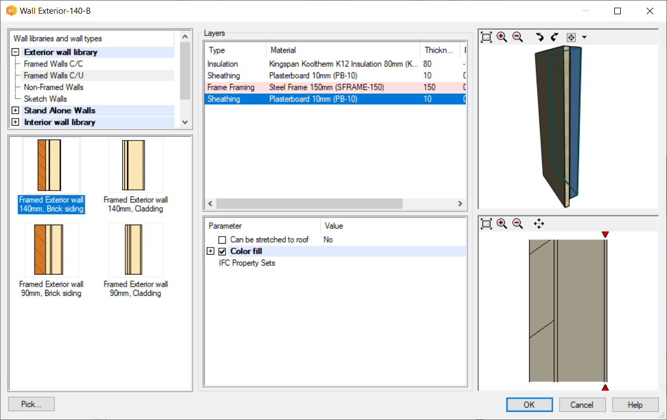Image resolution: width=667 pixels, height=420 pixels.
Task: Zoom in on the 3D wall preview
Action: pos(501,37)
